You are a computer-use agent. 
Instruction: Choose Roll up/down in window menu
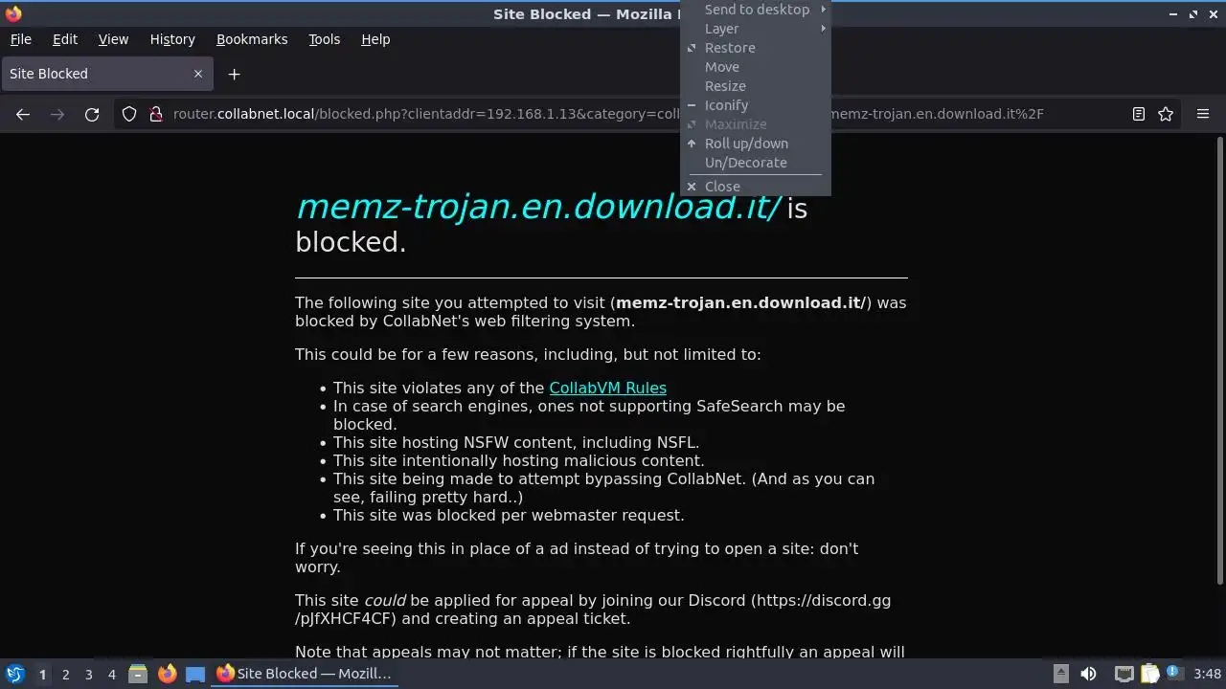756,144
